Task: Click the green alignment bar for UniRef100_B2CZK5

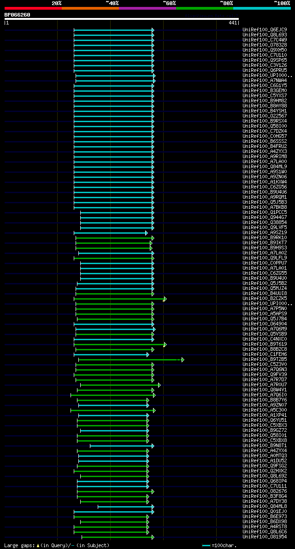Action: tap(120, 299)
